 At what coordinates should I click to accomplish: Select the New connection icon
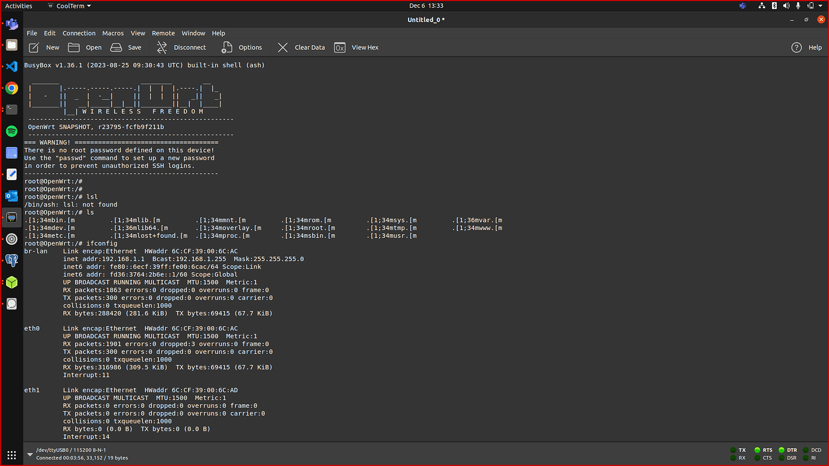click(34, 47)
